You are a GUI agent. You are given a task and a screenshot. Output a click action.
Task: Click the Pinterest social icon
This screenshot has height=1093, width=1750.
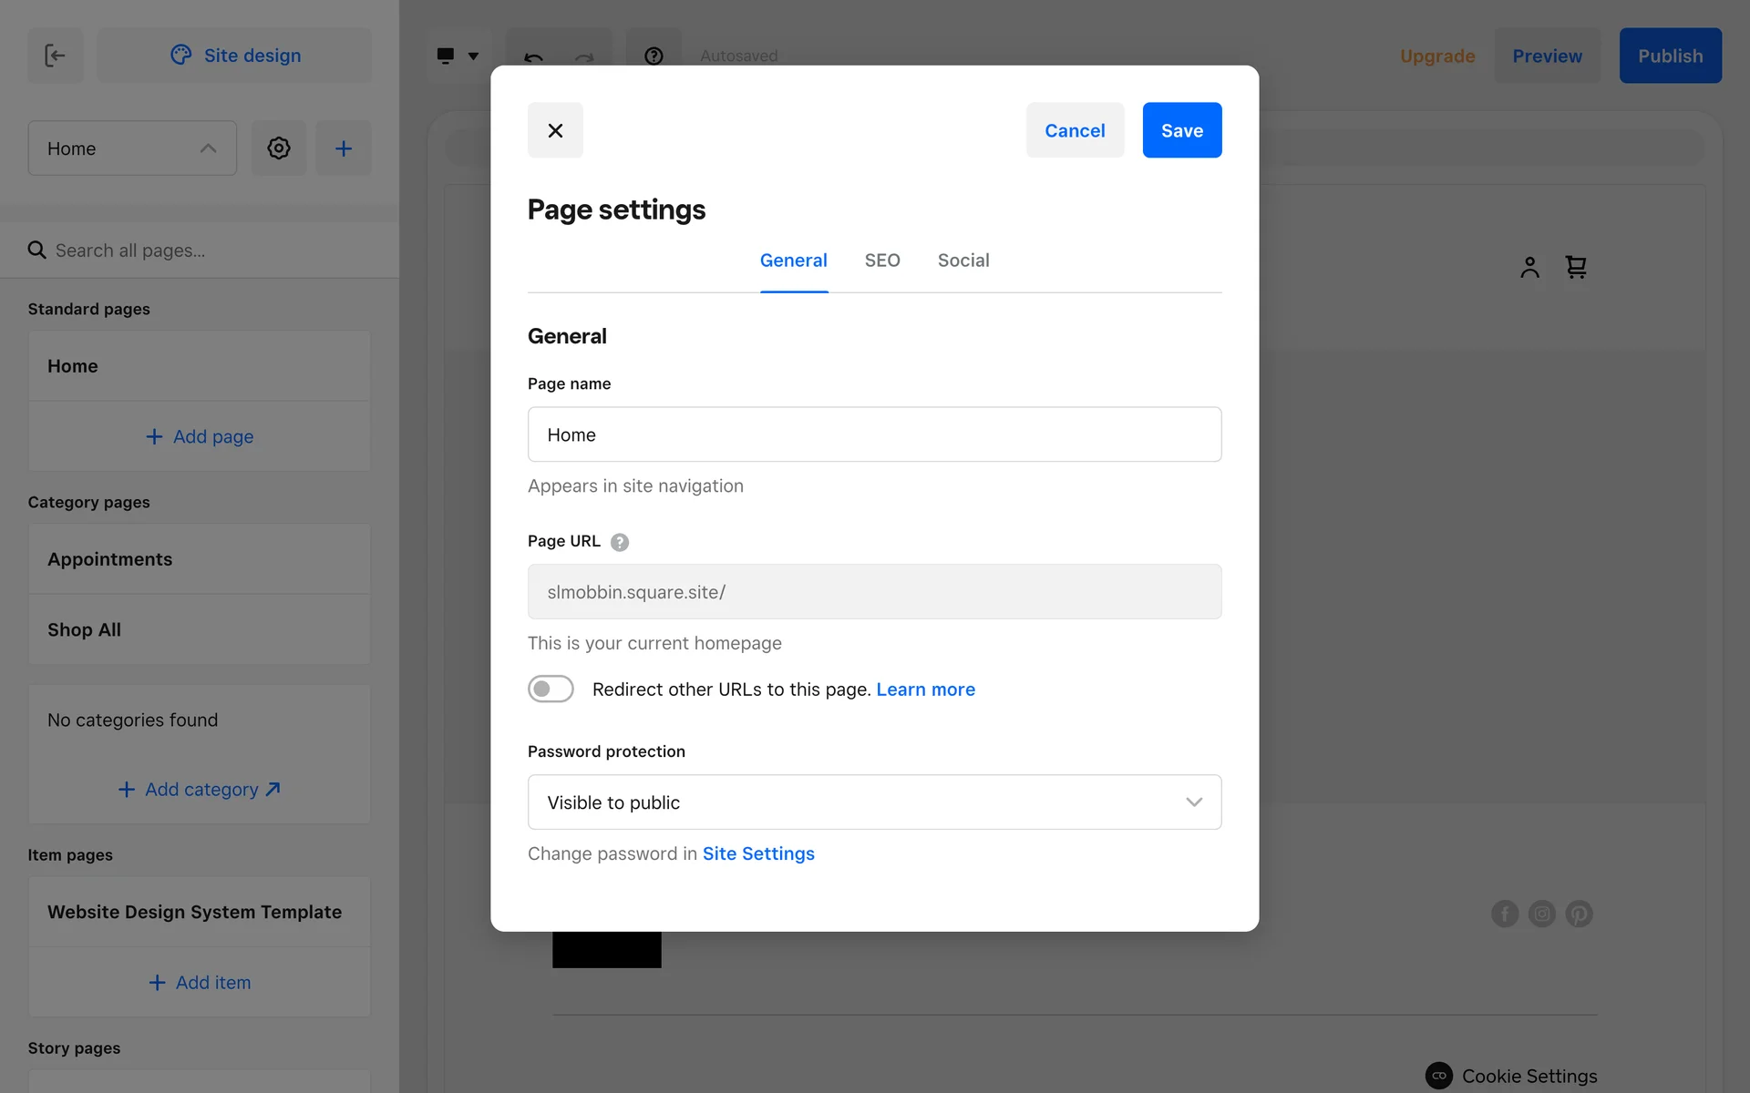click(1579, 914)
